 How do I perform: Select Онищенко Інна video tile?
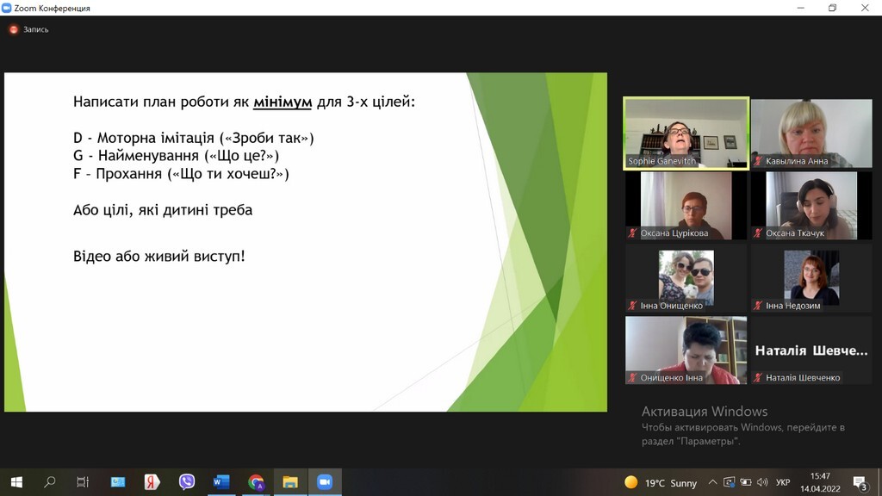686,350
